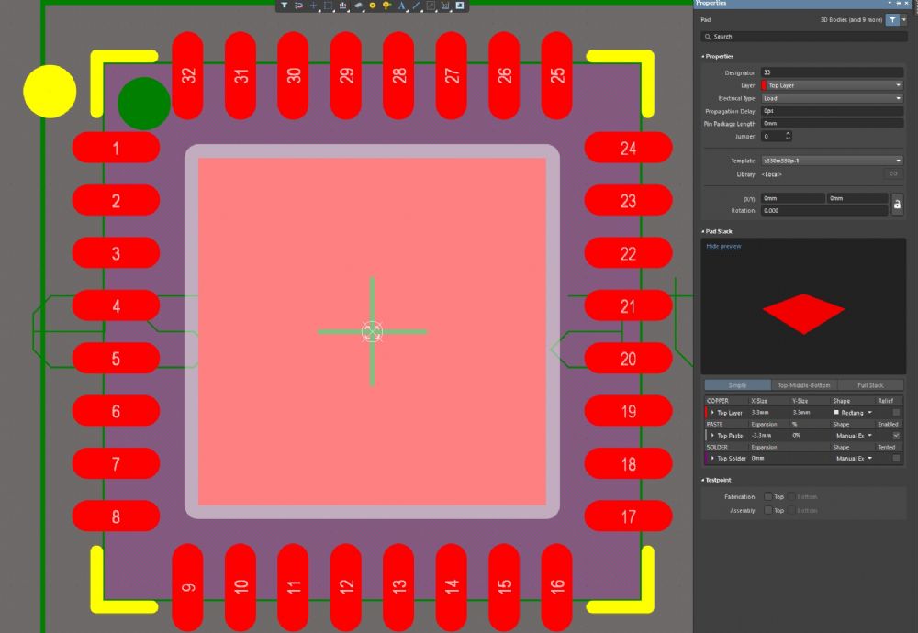This screenshot has width=918, height=633.
Task: Switch to the Full Stack tab
Action: point(869,385)
